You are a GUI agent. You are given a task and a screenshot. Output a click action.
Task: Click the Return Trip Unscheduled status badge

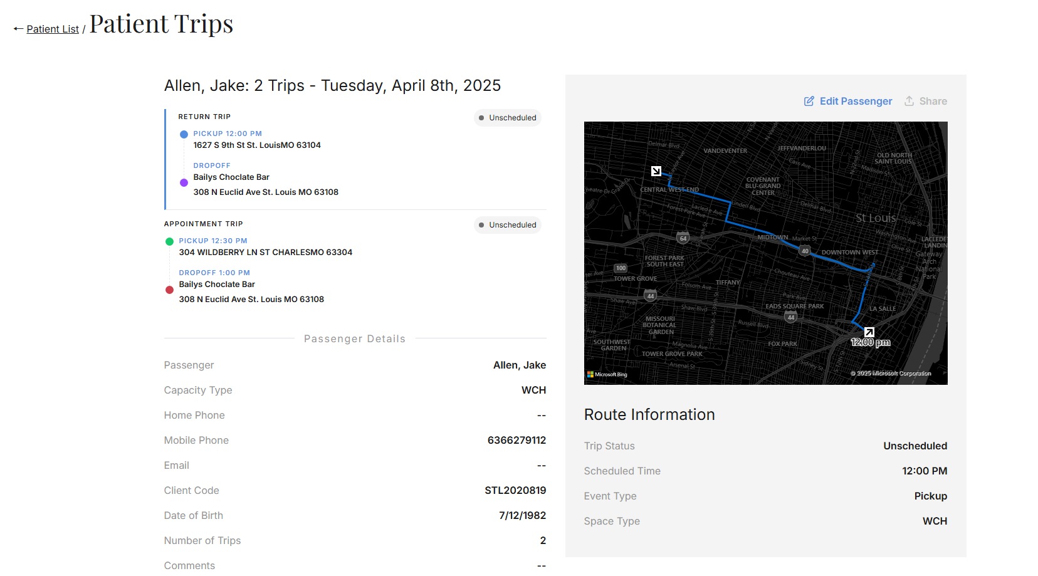tap(508, 118)
